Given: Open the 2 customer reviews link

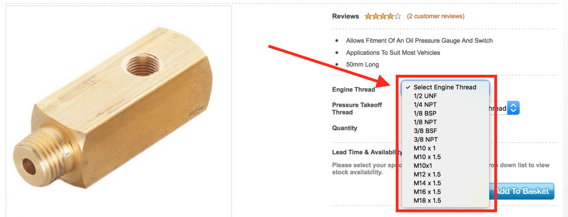Looking at the screenshot, I should click(x=435, y=16).
